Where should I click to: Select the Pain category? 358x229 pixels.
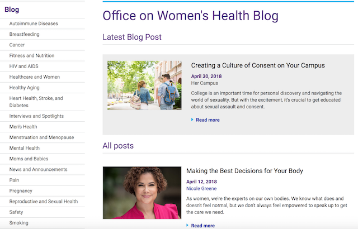(14, 180)
